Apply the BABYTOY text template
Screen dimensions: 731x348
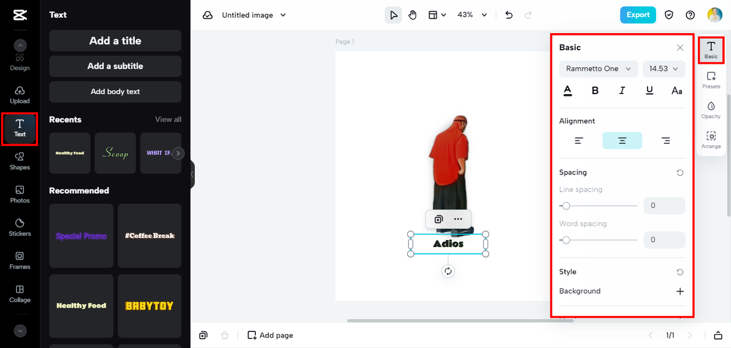(150, 306)
